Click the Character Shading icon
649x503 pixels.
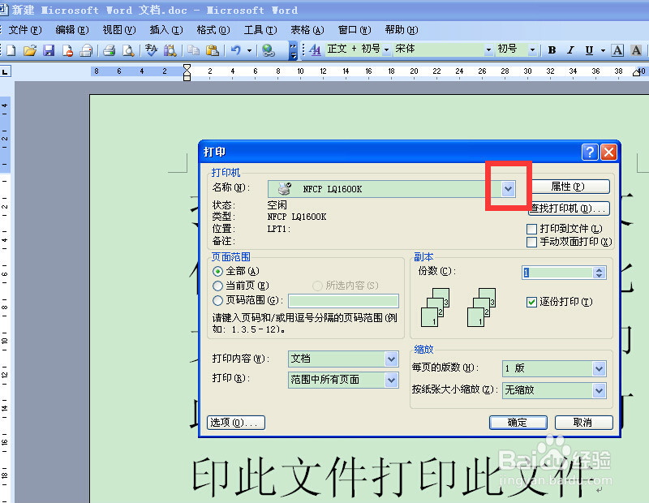[637, 50]
